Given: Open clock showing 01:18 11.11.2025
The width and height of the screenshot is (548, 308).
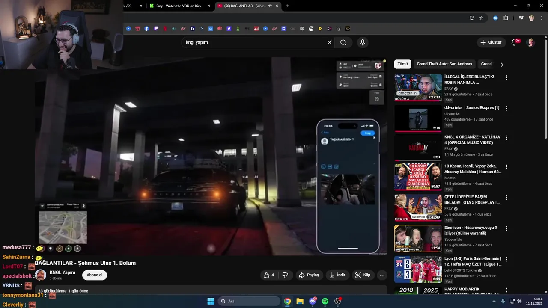Looking at the screenshot, I should (x=534, y=301).
